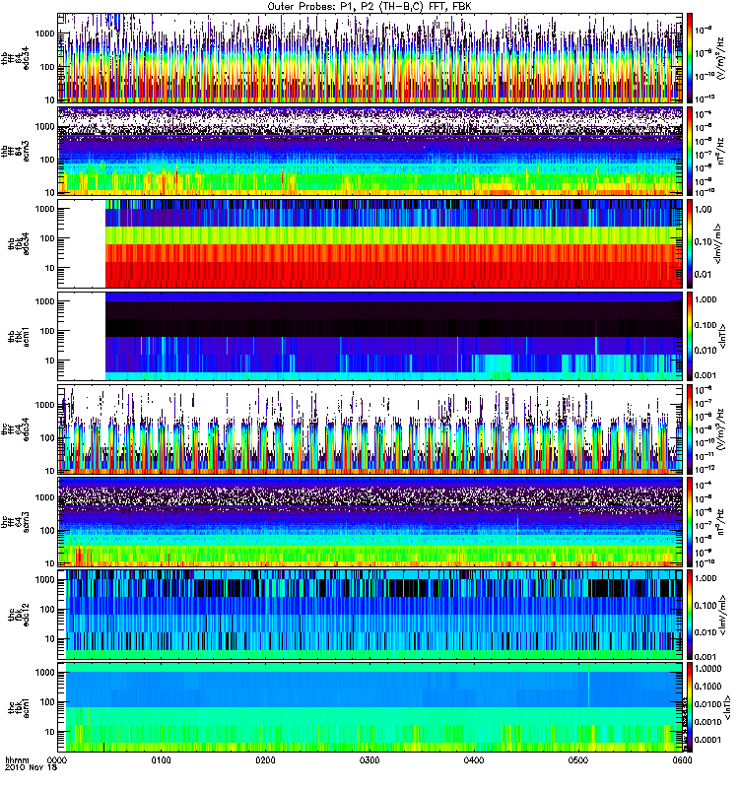Image resolution: width=739 pixels, height=788 pixels.
Task: Click the '0400' time axis label
Action: point(474,759)
